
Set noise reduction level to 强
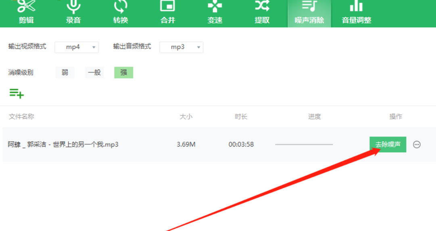pos(124,73)
